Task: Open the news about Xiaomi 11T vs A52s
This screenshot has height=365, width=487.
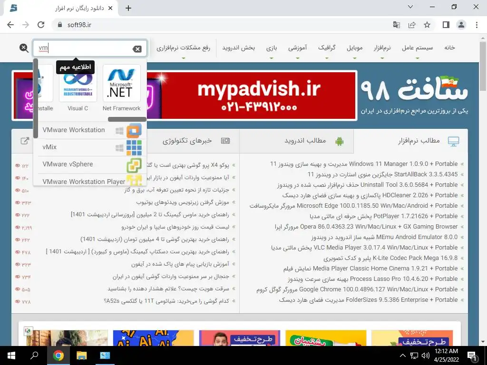Action: [x=166, y=301]
